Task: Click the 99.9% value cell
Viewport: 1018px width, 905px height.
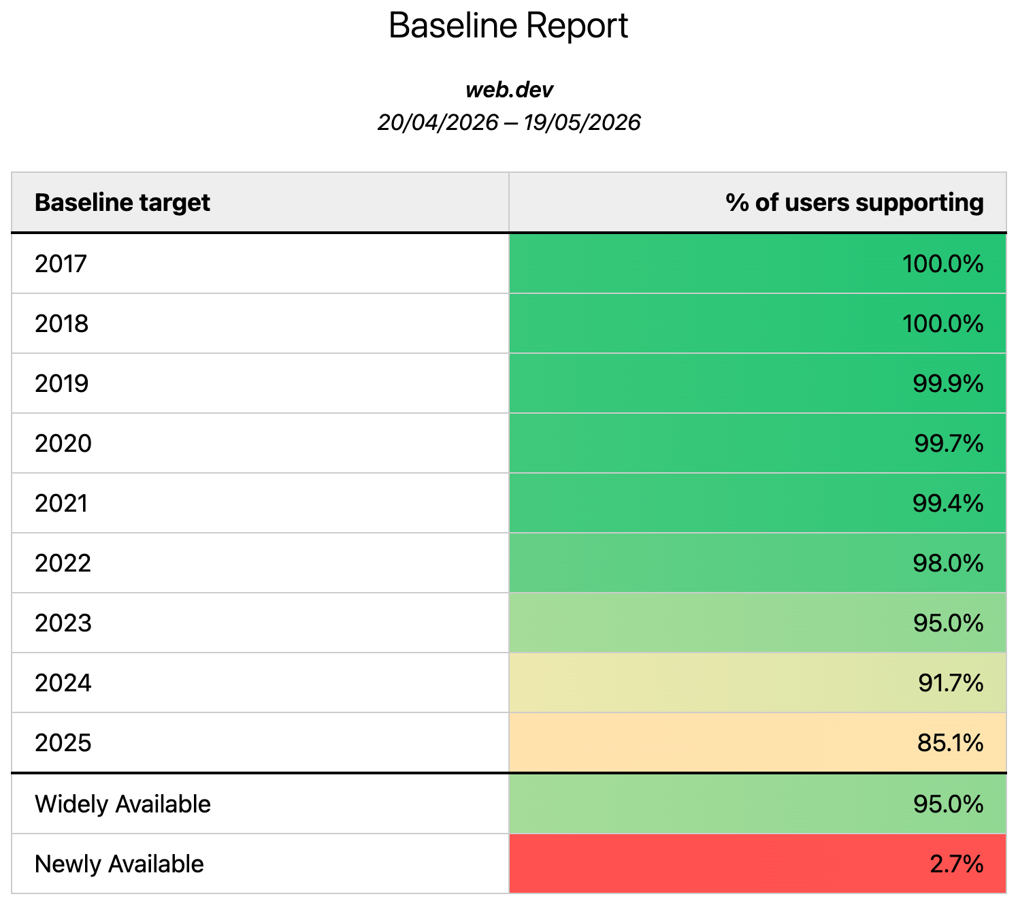Action: [757, 384]
